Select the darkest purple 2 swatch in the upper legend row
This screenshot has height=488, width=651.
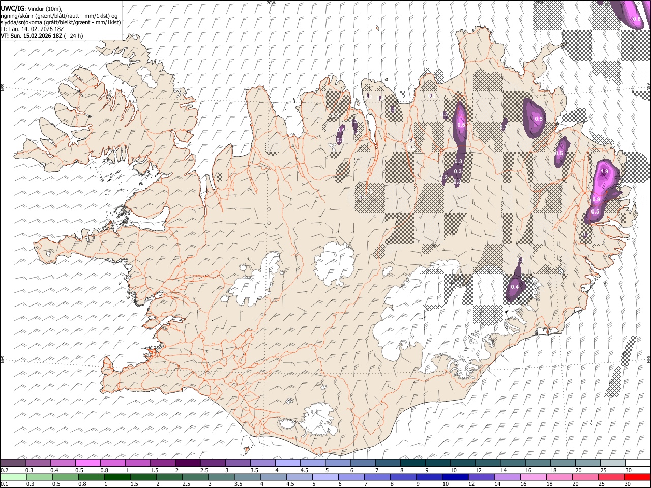point(188,463)
